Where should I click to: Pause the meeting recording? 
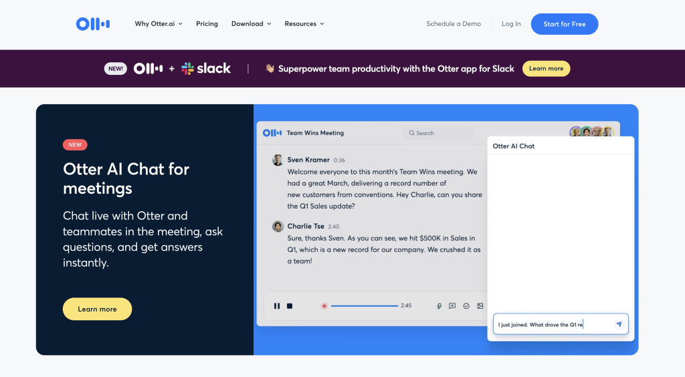click(x=276, y=306)
